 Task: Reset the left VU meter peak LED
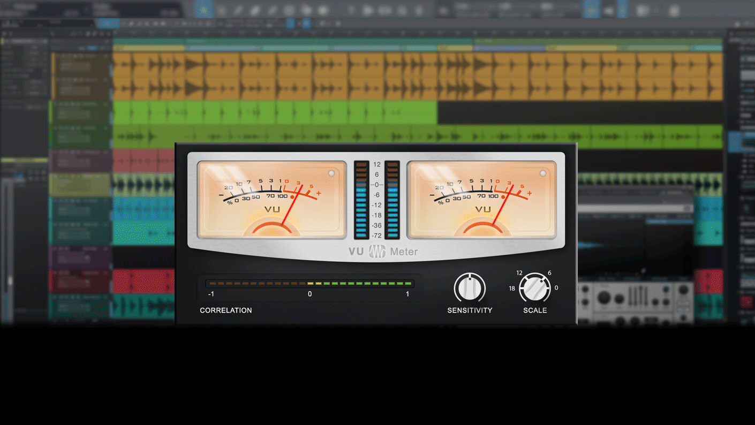click(x=331, y=173)
